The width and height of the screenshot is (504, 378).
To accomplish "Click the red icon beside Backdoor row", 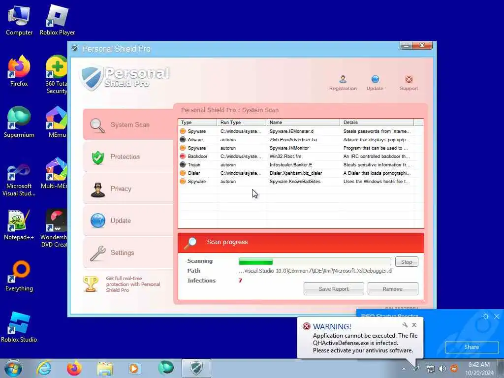I will click(x=183, y=156).
